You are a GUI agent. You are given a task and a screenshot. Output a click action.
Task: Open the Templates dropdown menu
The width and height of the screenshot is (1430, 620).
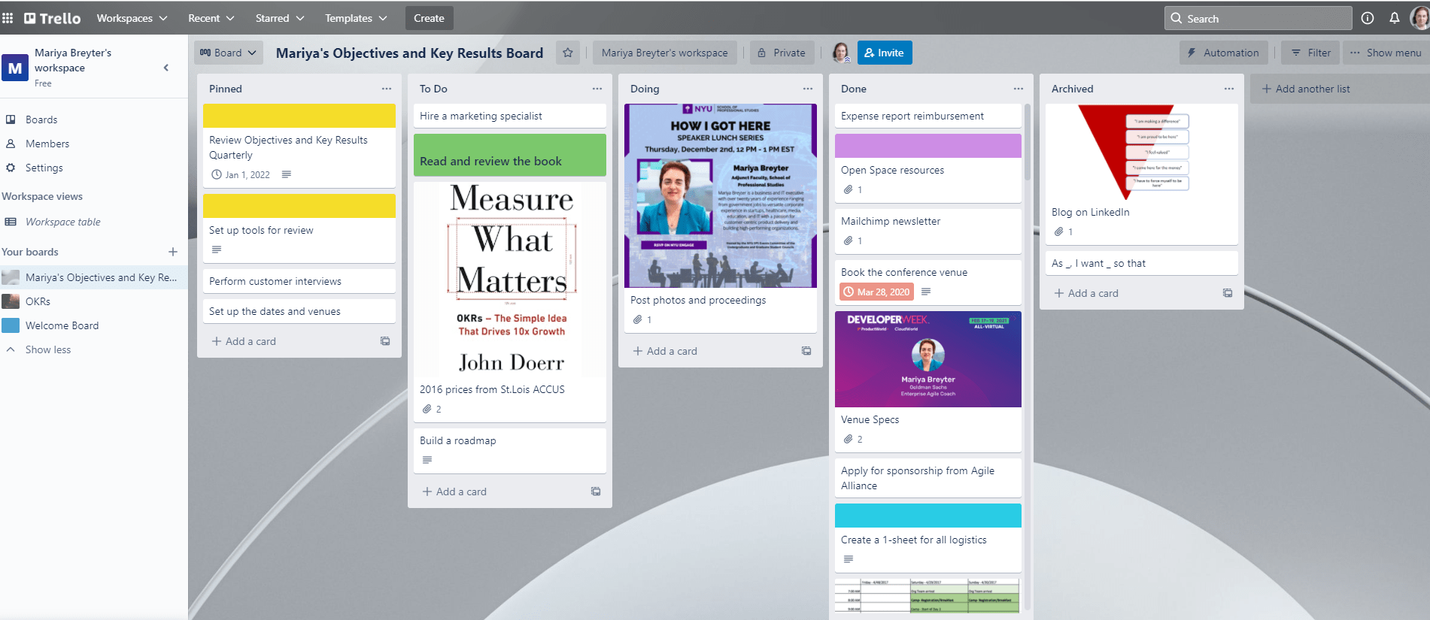(356, 18)
